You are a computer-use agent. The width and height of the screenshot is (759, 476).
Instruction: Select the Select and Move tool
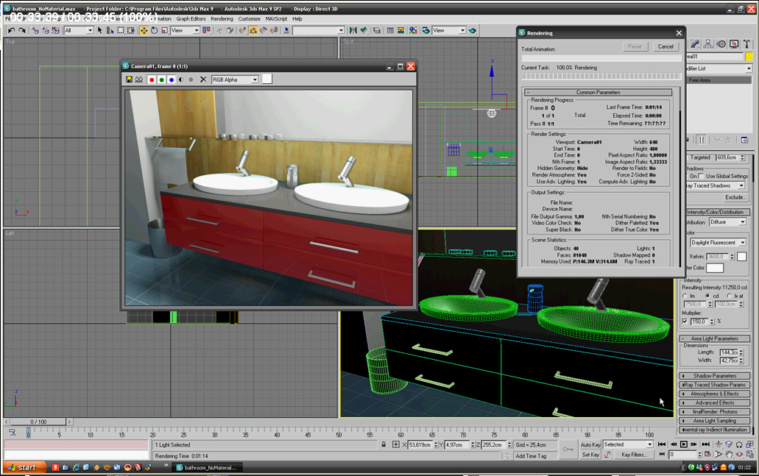click(x=144, y=30)
